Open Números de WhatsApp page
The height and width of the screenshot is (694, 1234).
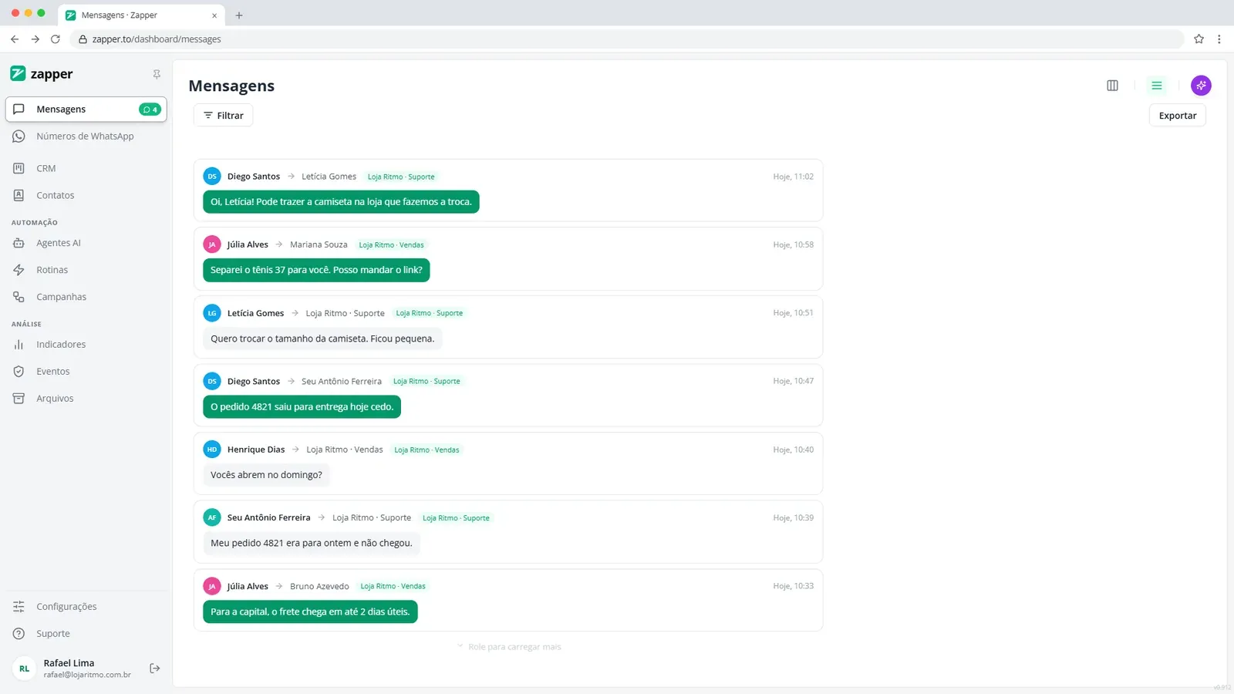[x=86, y=136]
